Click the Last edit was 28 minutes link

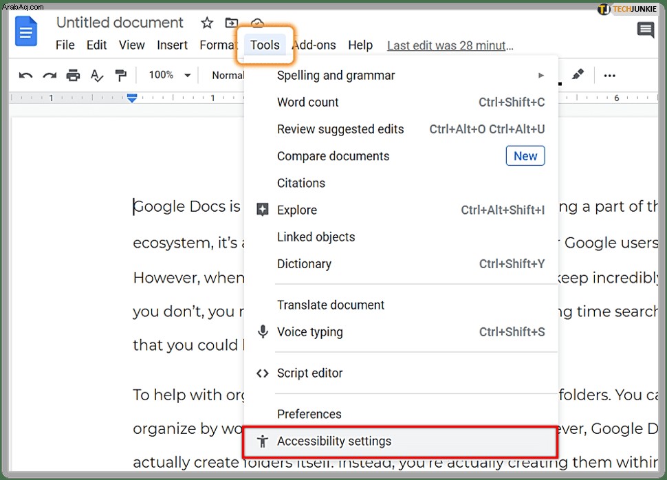(x=450, y=45)
